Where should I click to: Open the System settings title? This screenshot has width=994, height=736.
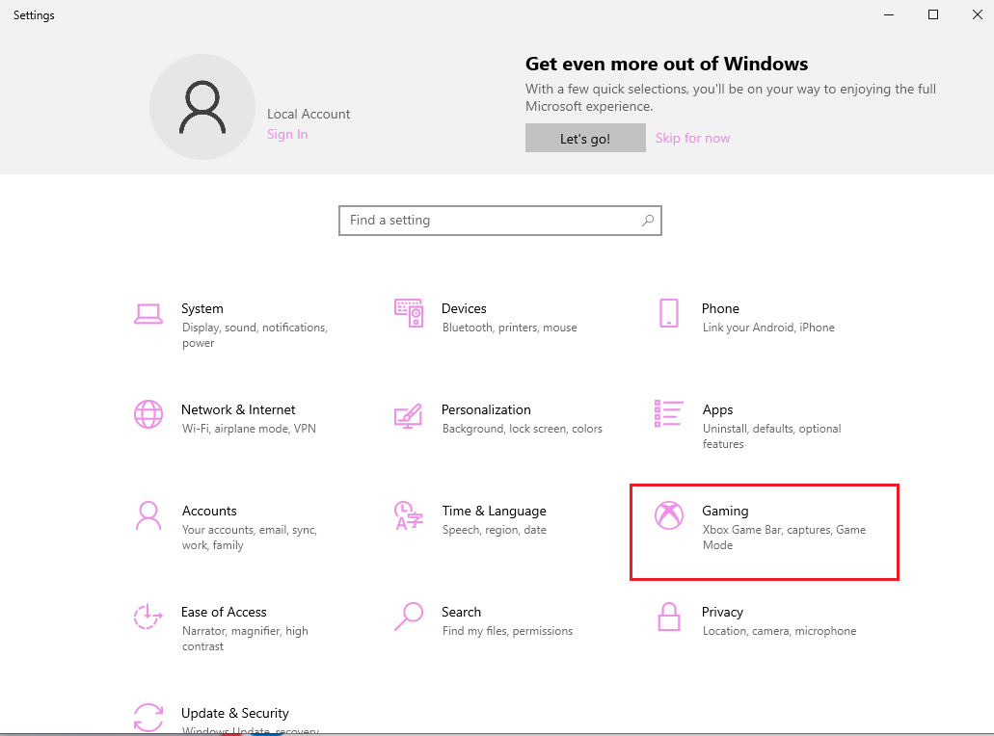tap(202, 308)
